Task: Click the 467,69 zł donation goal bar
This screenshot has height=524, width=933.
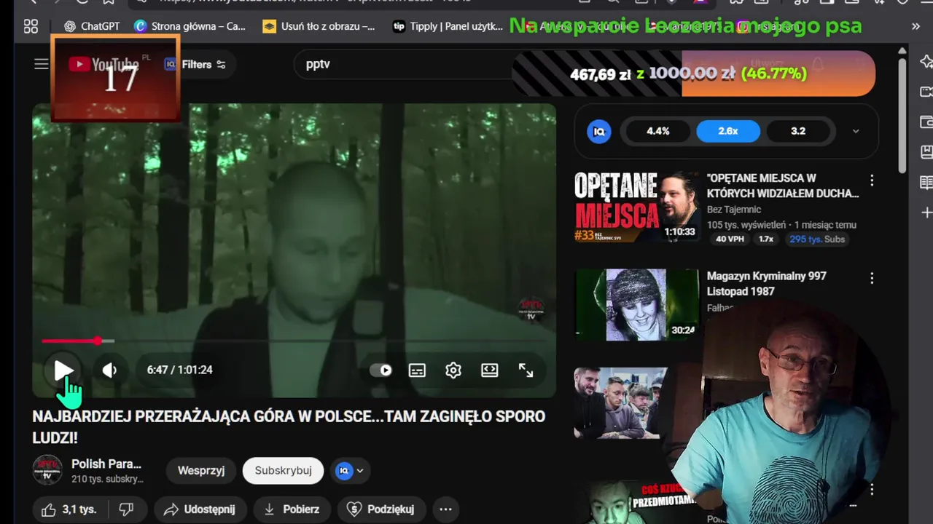Action: click(x=693, y=74)
